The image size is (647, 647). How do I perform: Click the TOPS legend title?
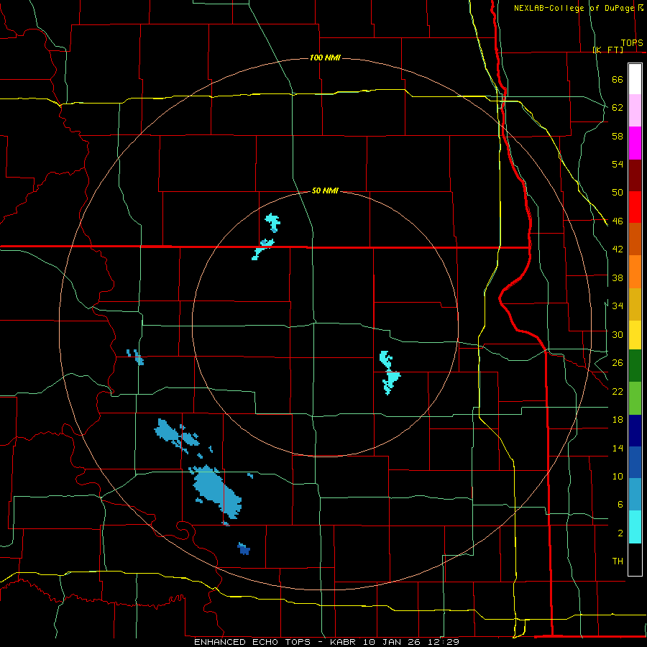click(x=632, y=42)
